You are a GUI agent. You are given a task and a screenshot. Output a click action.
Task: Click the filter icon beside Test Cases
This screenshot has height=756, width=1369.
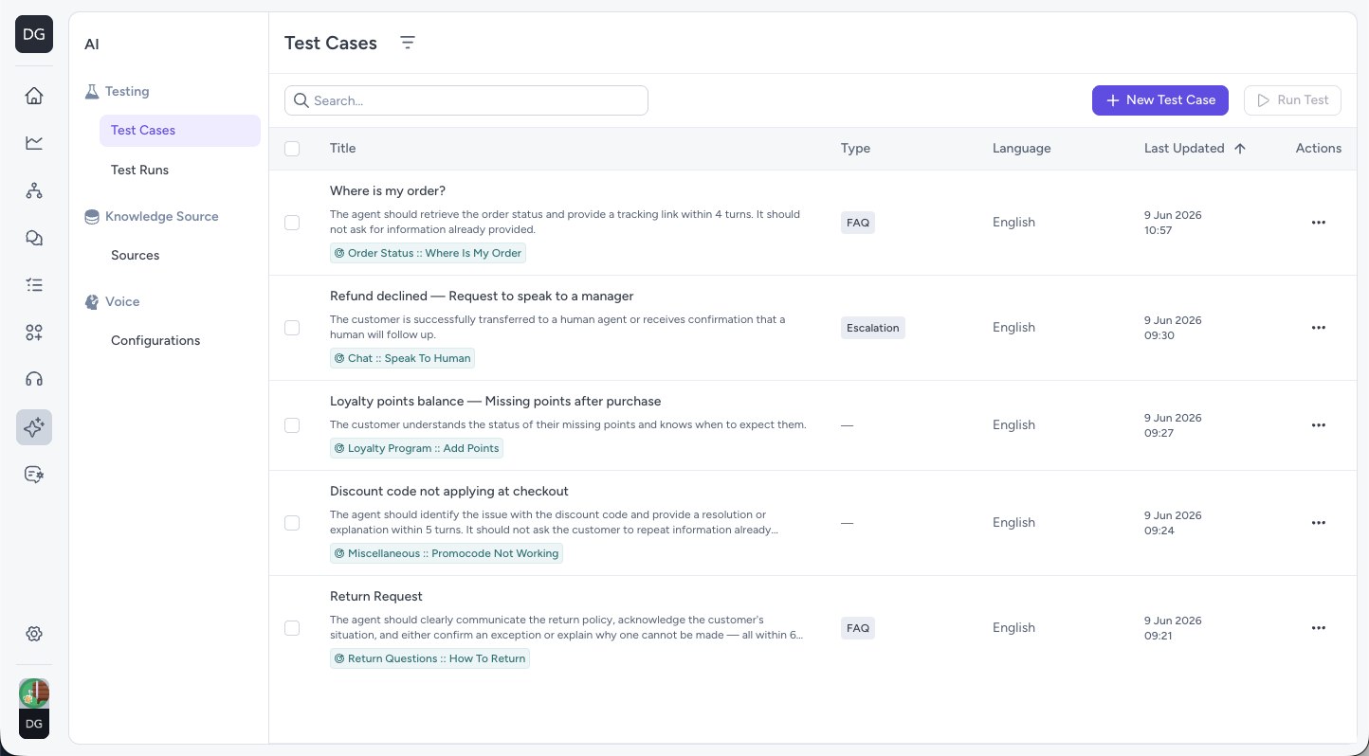click(x=408, y=43)
